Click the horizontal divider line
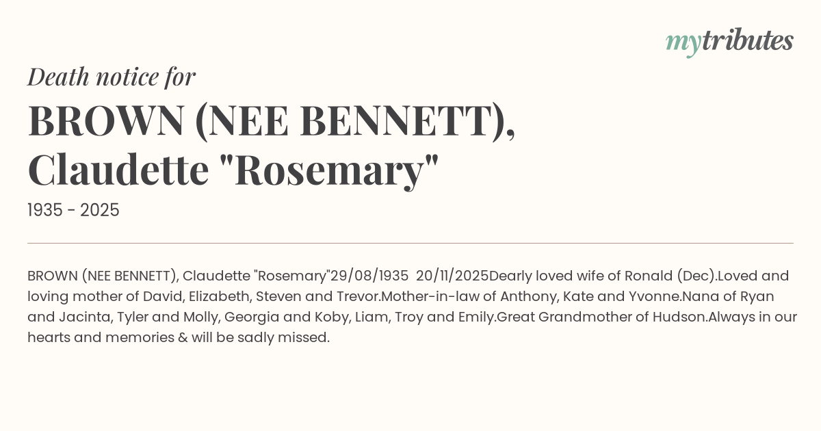This screenshot has width=821, height=431. point(410,243)
